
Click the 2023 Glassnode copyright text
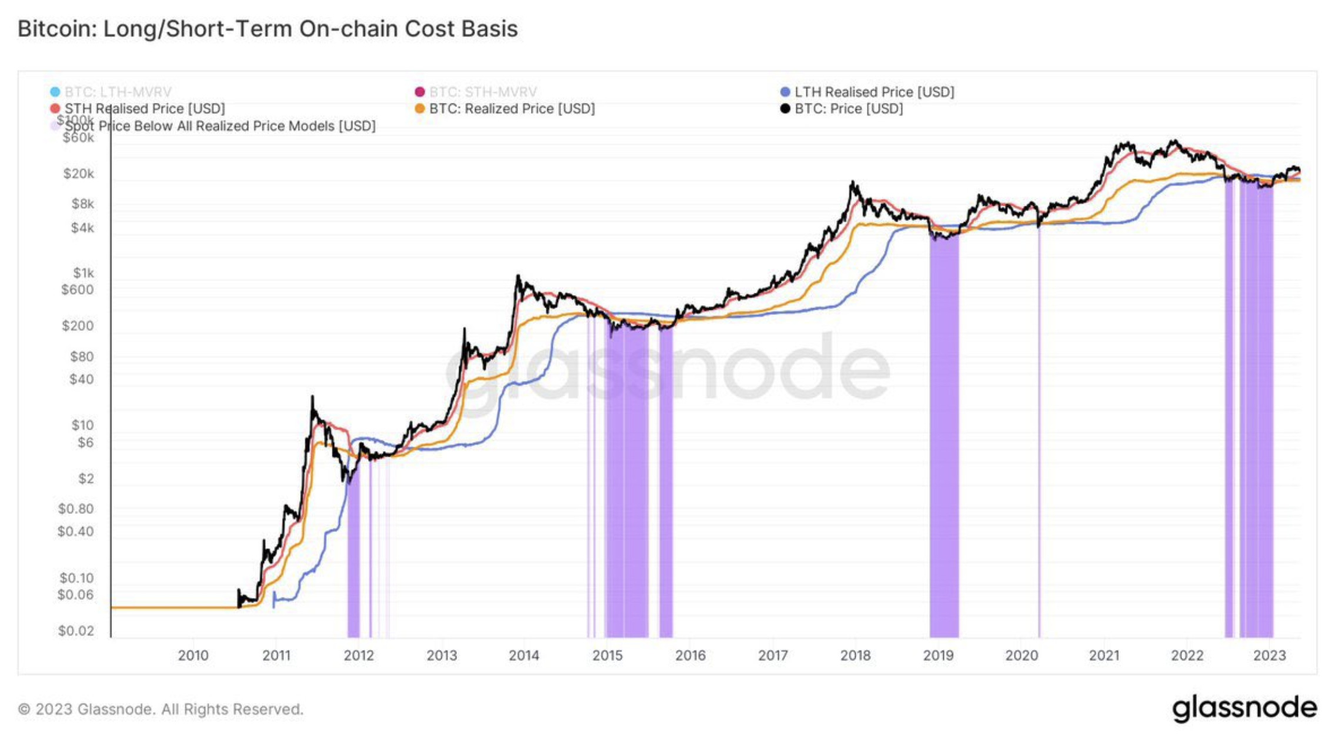click(161, 709)
